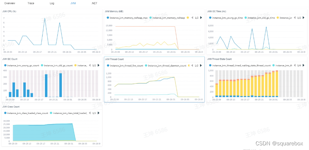Screen dimensions: 309x150
Task: Previous legend page arrow in JVM Thread State Count
Action: (x=295, y=66)
